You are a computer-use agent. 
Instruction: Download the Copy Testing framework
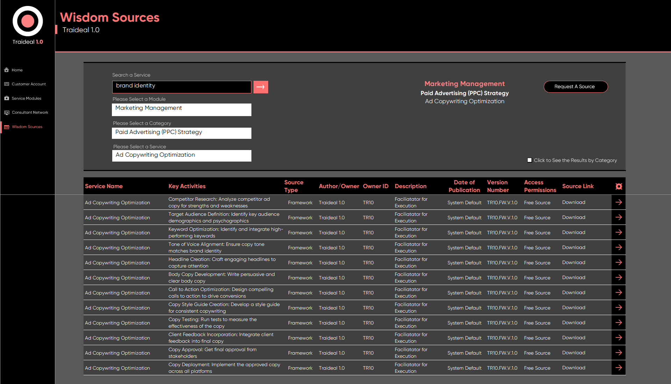pyautogui.click(x=573, y=323)
